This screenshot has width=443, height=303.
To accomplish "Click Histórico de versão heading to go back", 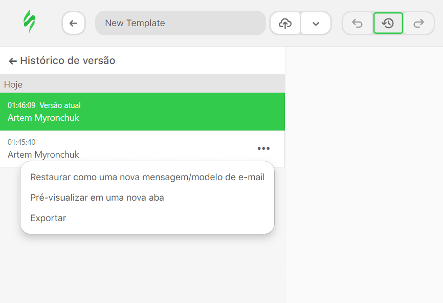I will click(x=67, y=60).
